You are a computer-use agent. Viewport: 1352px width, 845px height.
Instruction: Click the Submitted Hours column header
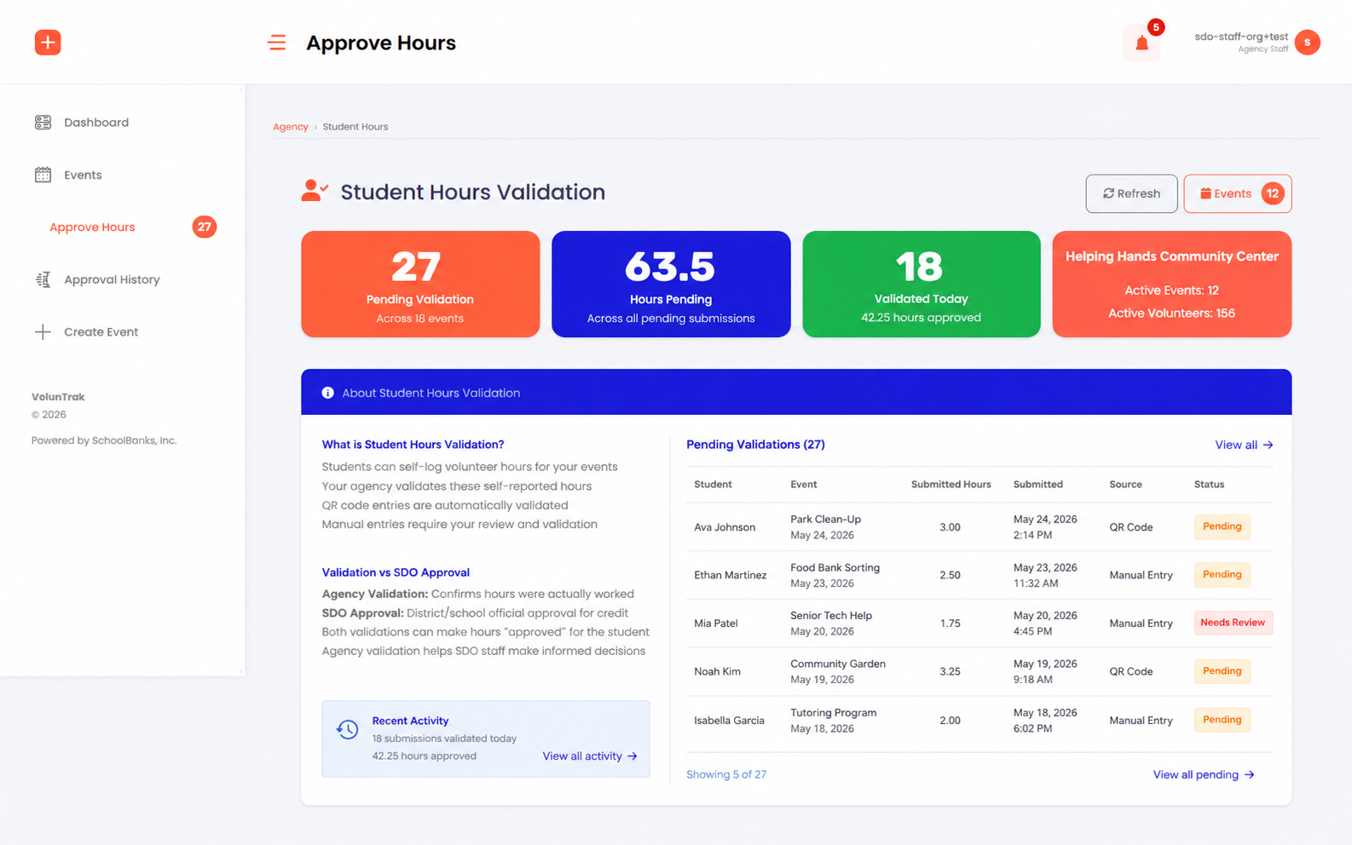pyautogui.click(x=950, y=485)
